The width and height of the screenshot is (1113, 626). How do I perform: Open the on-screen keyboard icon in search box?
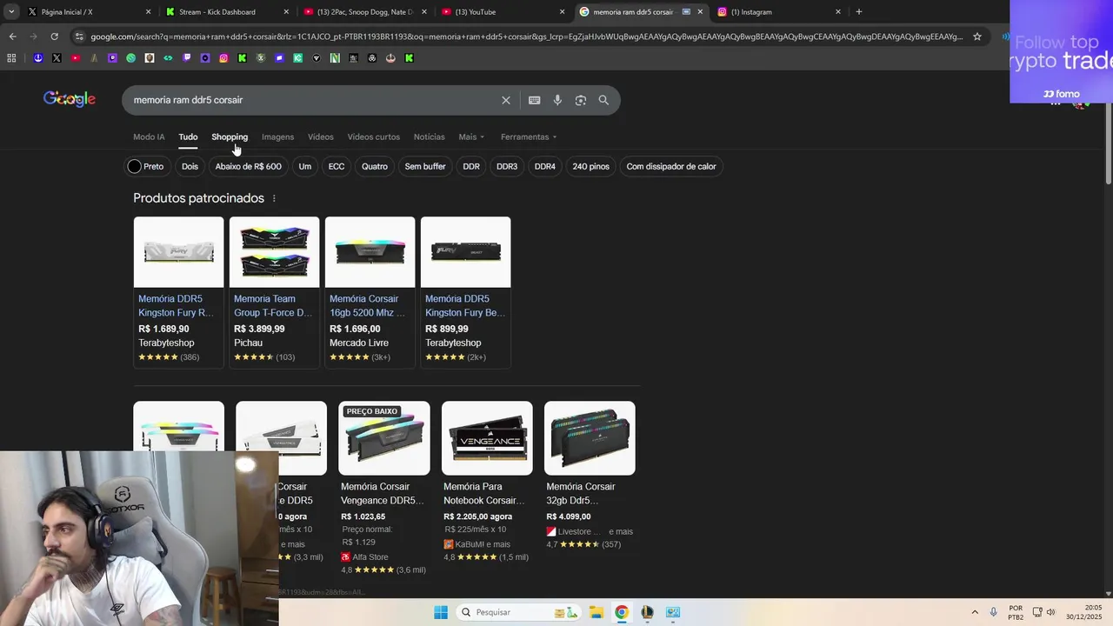tap(535, 100)
